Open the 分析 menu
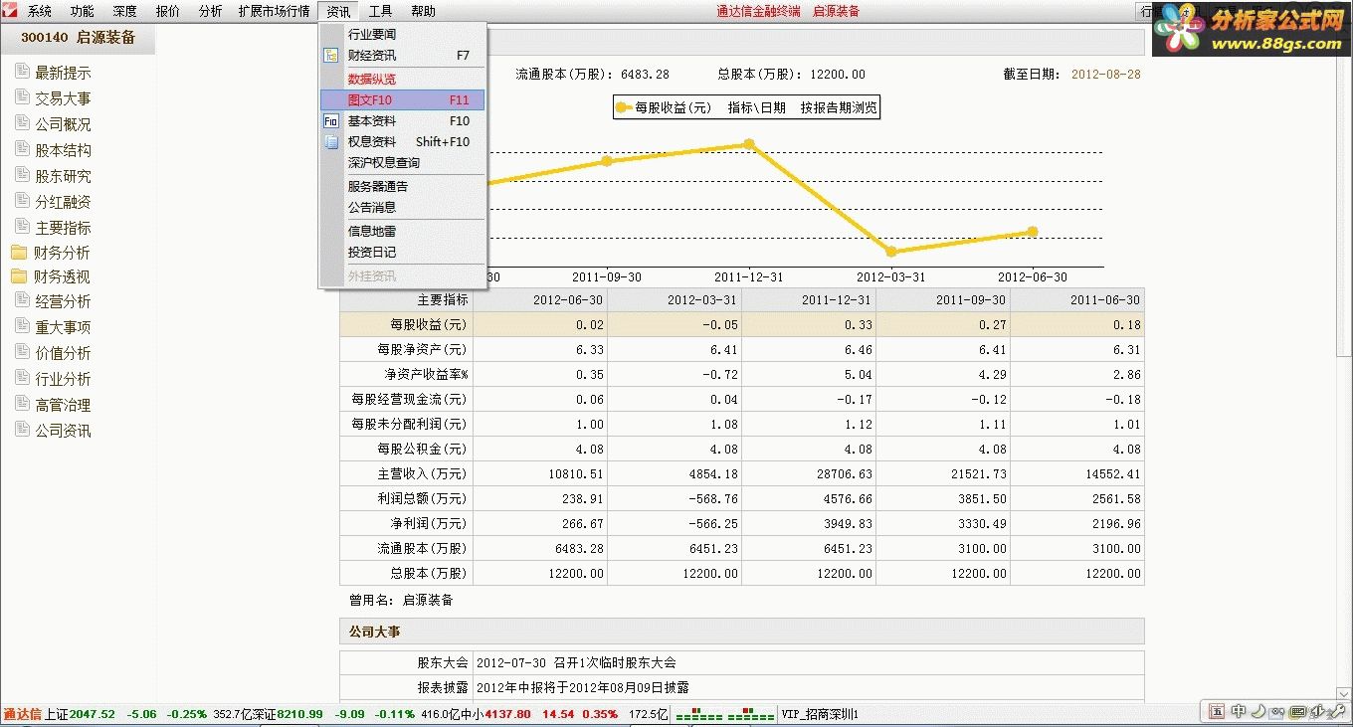This screenshot has width=1353, height=727. point(211,12)
